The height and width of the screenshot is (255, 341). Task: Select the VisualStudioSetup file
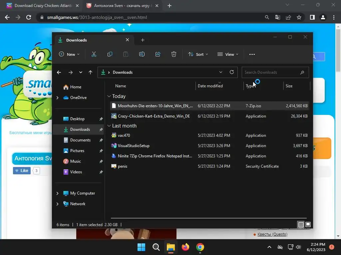coord(209,146)
